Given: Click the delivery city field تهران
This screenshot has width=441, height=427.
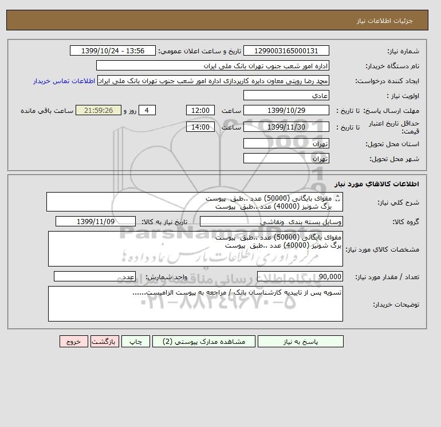Looking at the screenshot, I should coord(286,158).
